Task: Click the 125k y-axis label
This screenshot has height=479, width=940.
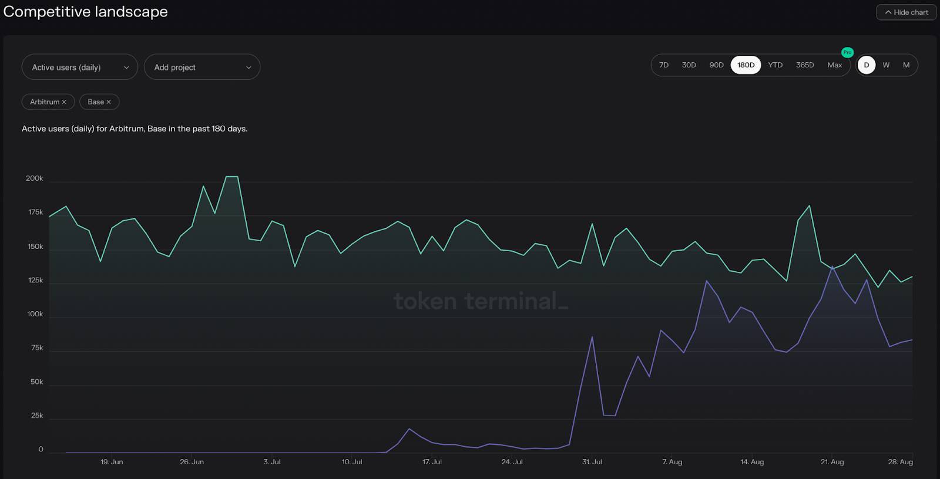Action: coord(36,281)
